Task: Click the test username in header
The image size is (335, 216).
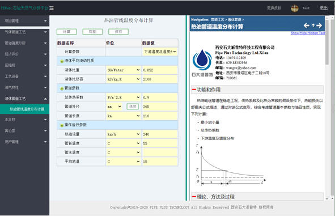Action: (306, 8)
